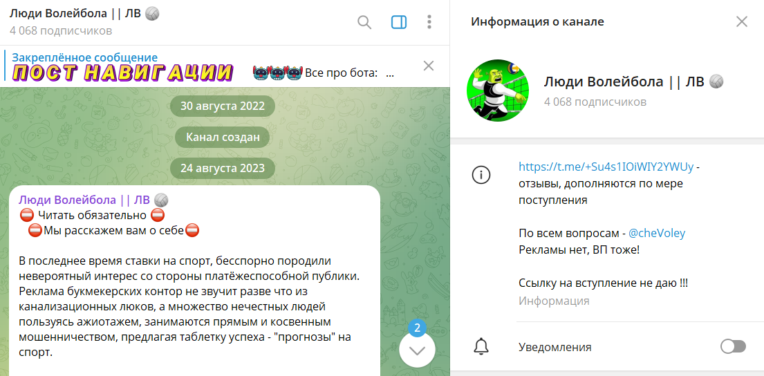
Task: Click the unread counter badge showing 2
Action: tap(417, 328)
